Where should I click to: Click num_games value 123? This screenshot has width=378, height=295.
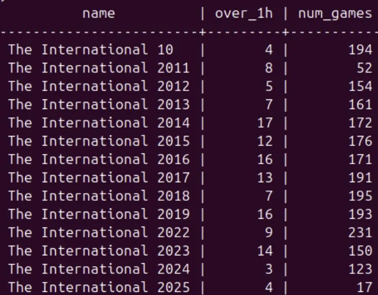pos(361,269)
